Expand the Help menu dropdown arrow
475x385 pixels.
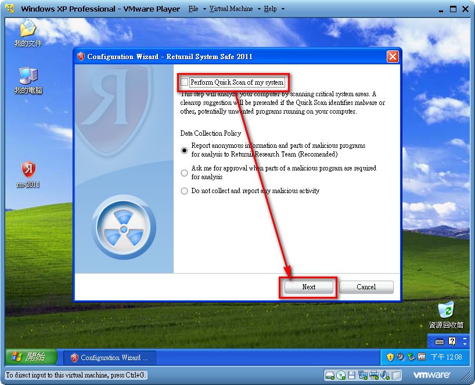(x=283, y=9)
